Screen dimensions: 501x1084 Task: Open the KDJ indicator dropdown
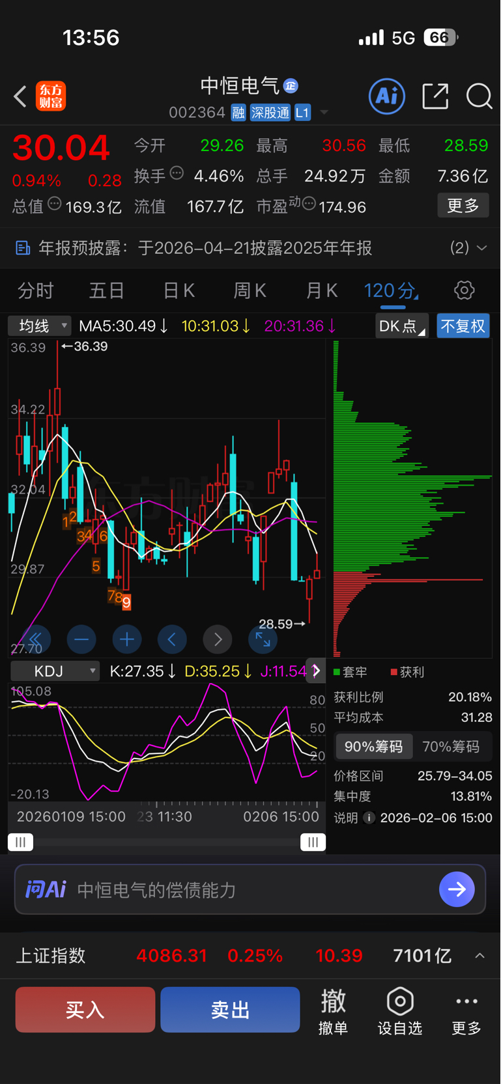(55, 671)
